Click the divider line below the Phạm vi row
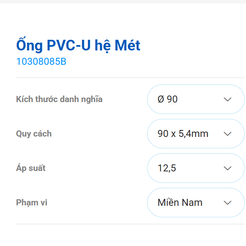The width and height of the screenshot is (246, 246). tap(123, 224)
